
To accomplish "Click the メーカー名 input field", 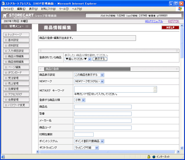I will click(103, 121).
